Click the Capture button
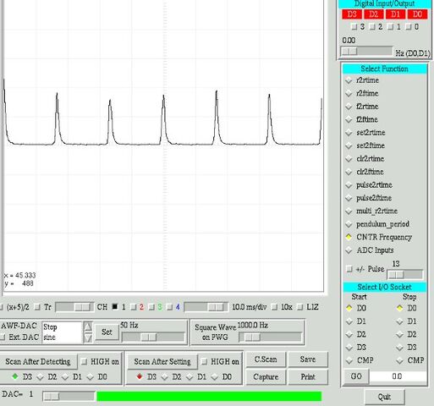434x406 pixels. (x=266, y=377)
